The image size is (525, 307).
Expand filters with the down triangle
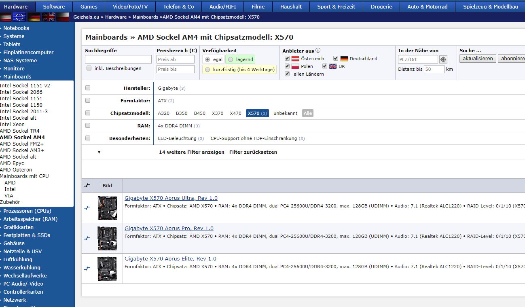[99, 152]
